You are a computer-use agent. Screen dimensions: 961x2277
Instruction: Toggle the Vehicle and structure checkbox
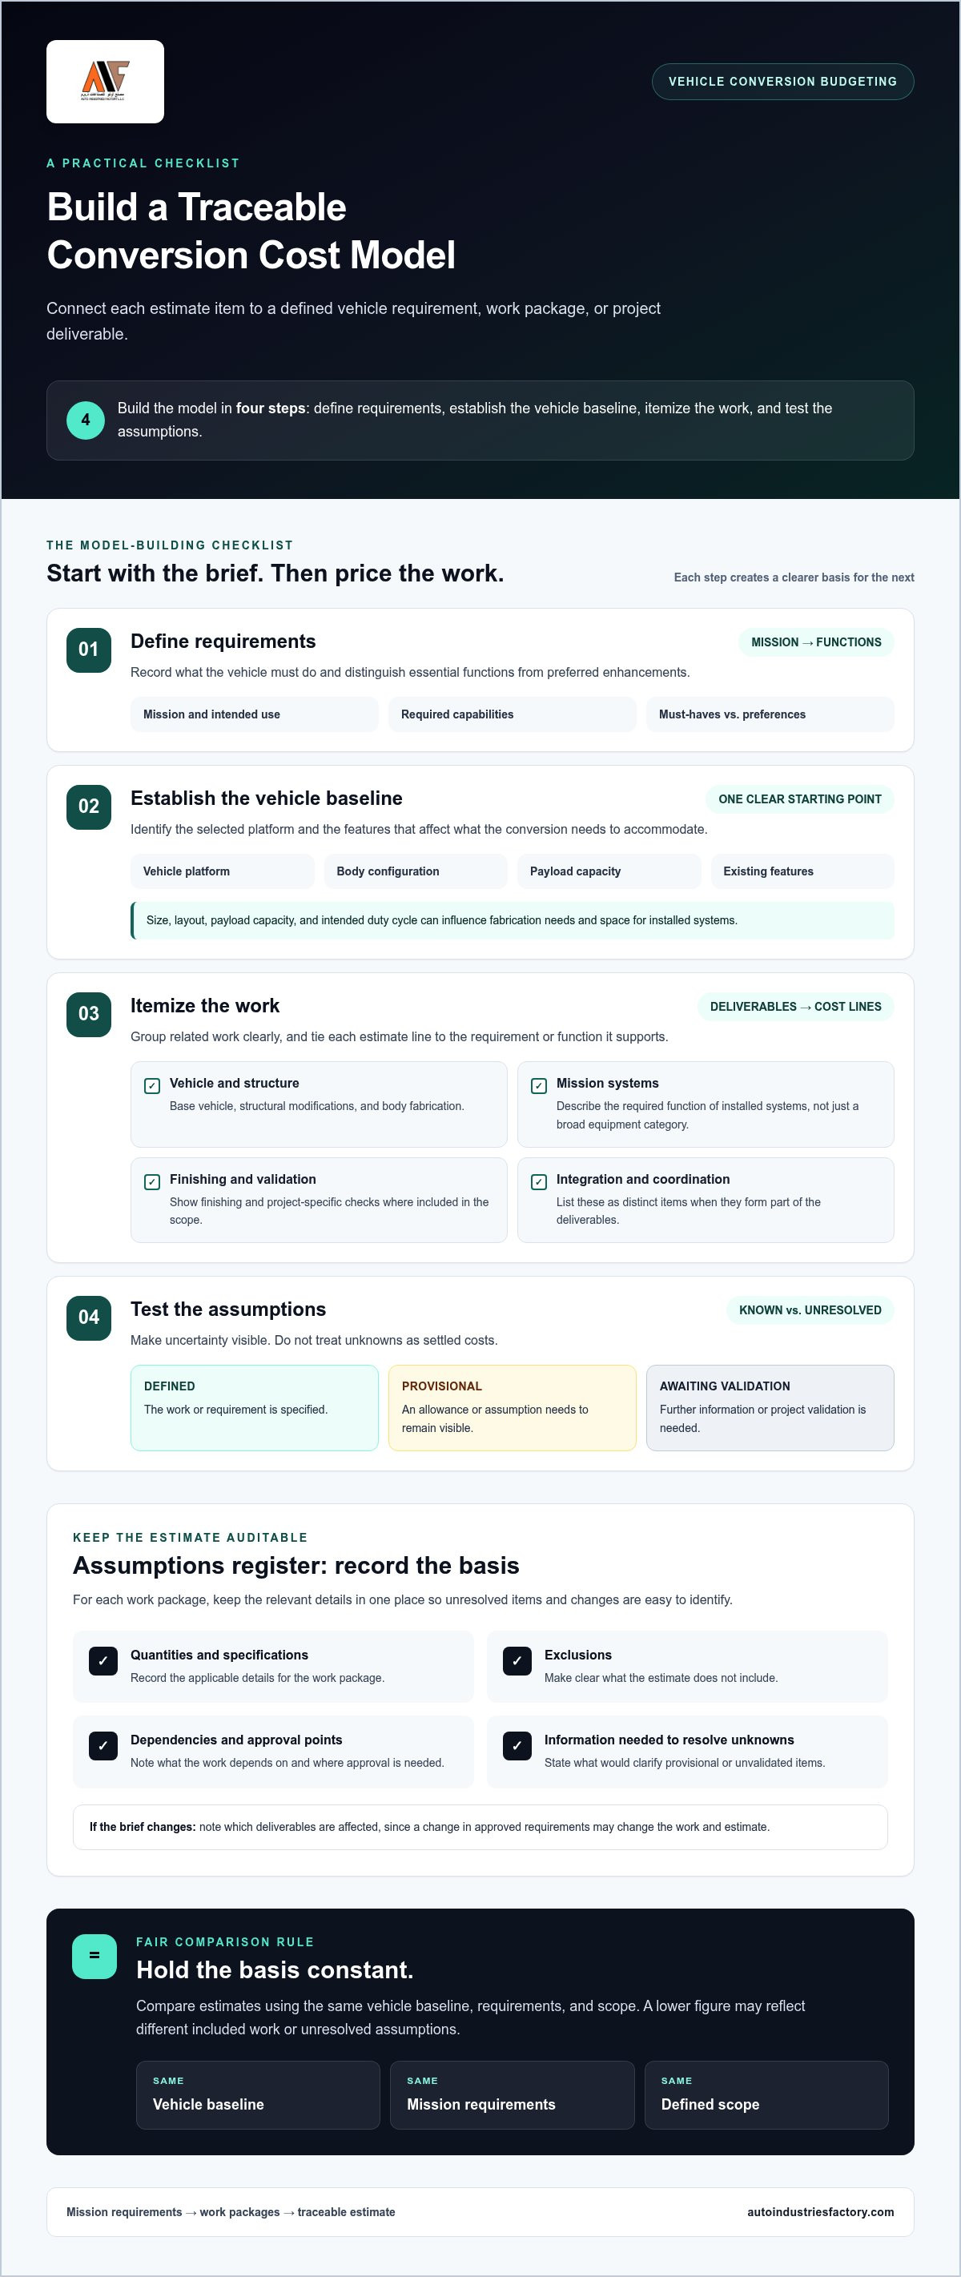(152, 1085)
